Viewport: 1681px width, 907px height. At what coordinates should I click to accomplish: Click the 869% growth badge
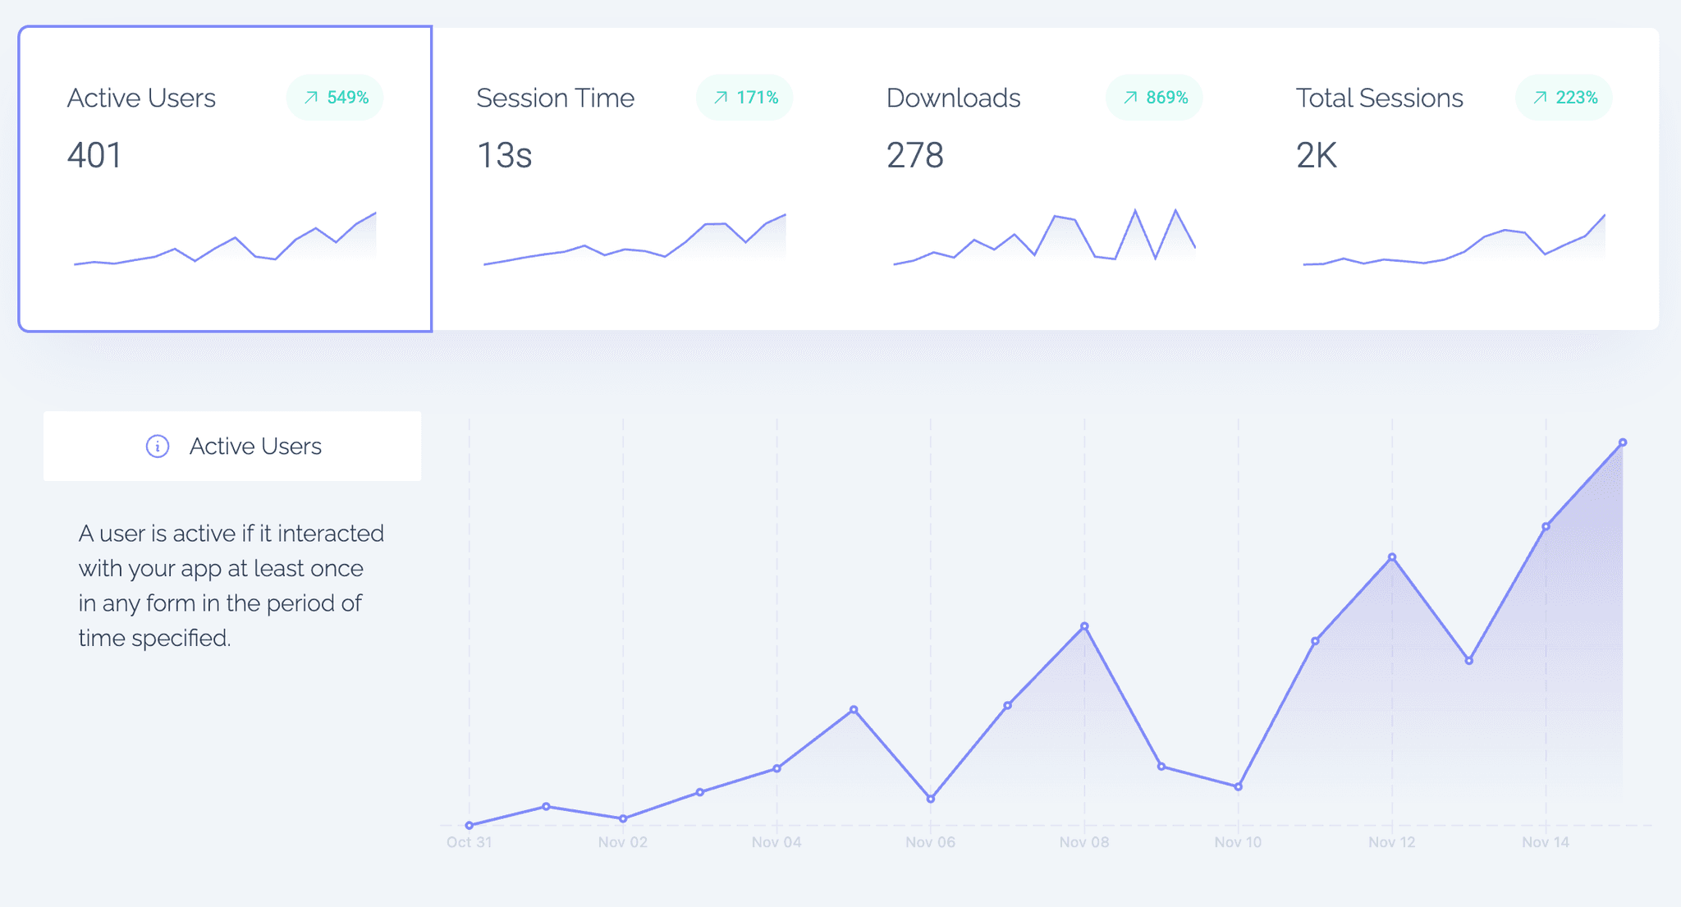(x=1154, y=98)
